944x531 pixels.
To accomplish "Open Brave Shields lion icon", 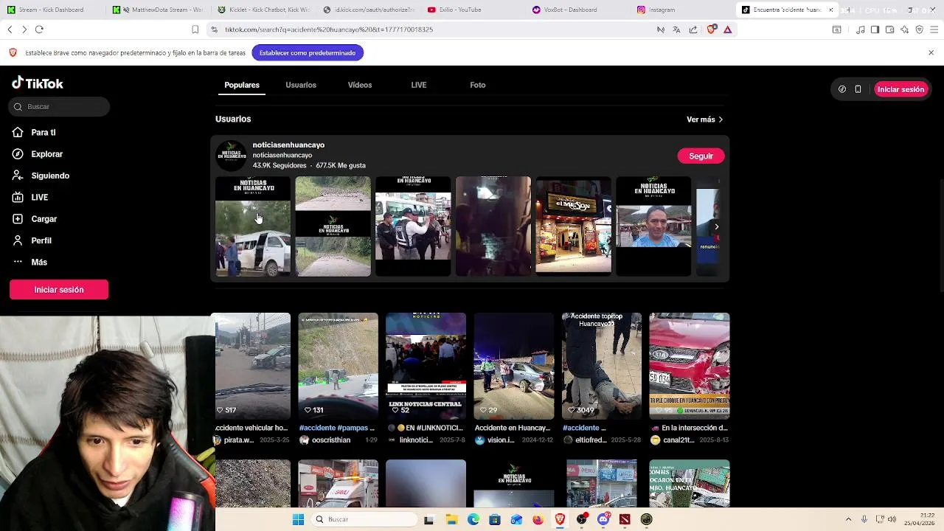I will point(711,29).
